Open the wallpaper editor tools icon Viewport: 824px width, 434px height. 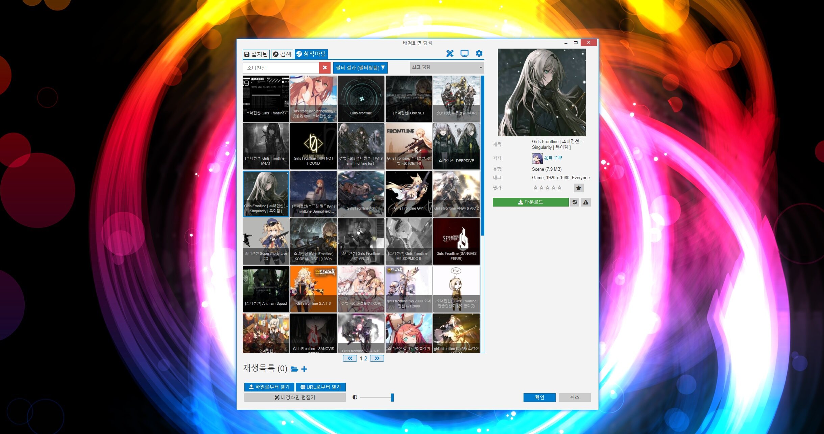point(450,53)
